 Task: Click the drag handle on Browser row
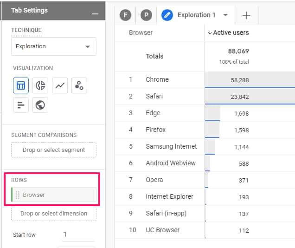tap(18, 195)
